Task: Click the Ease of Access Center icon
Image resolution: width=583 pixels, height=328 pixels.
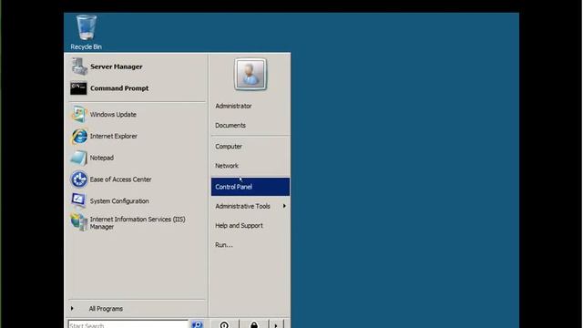Action: click(x=79, y=179)
